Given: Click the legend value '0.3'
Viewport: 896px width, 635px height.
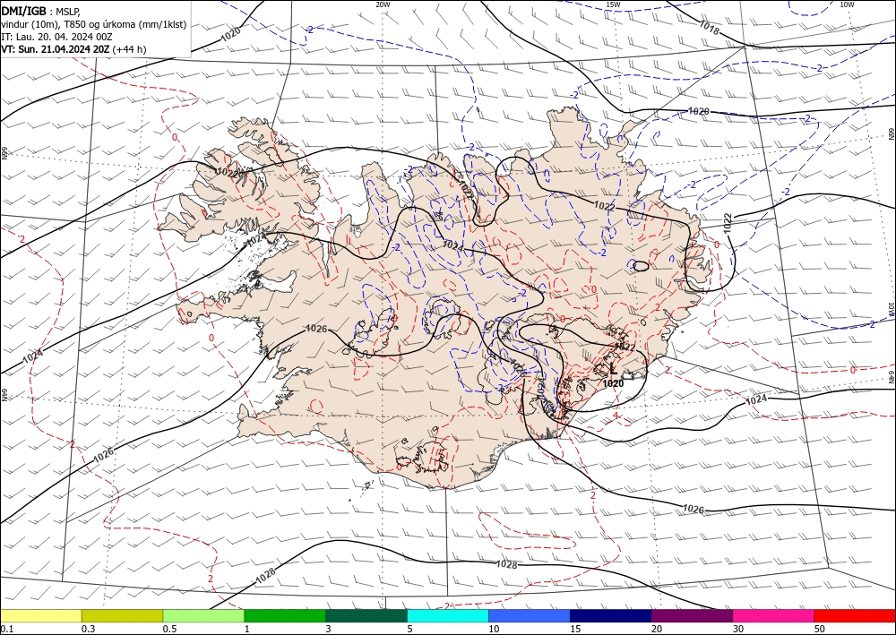Looking at the screenshot, I should [x=88, y=629].
